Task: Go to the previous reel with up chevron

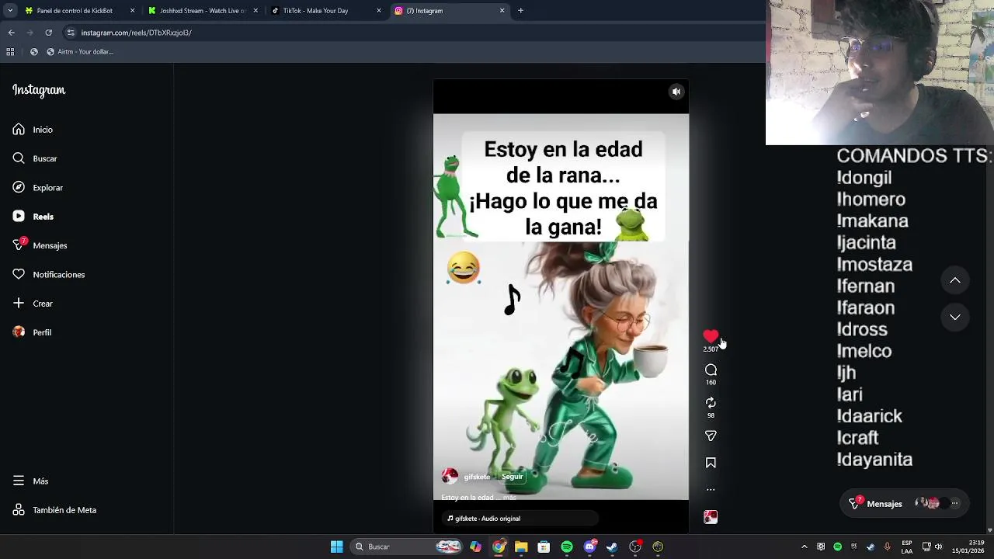Action: point(955,280)
